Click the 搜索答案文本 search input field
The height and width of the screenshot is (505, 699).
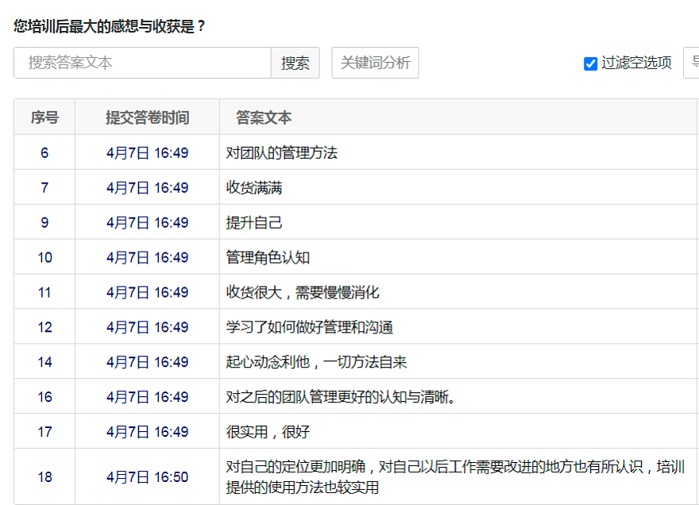coord(143,63)
